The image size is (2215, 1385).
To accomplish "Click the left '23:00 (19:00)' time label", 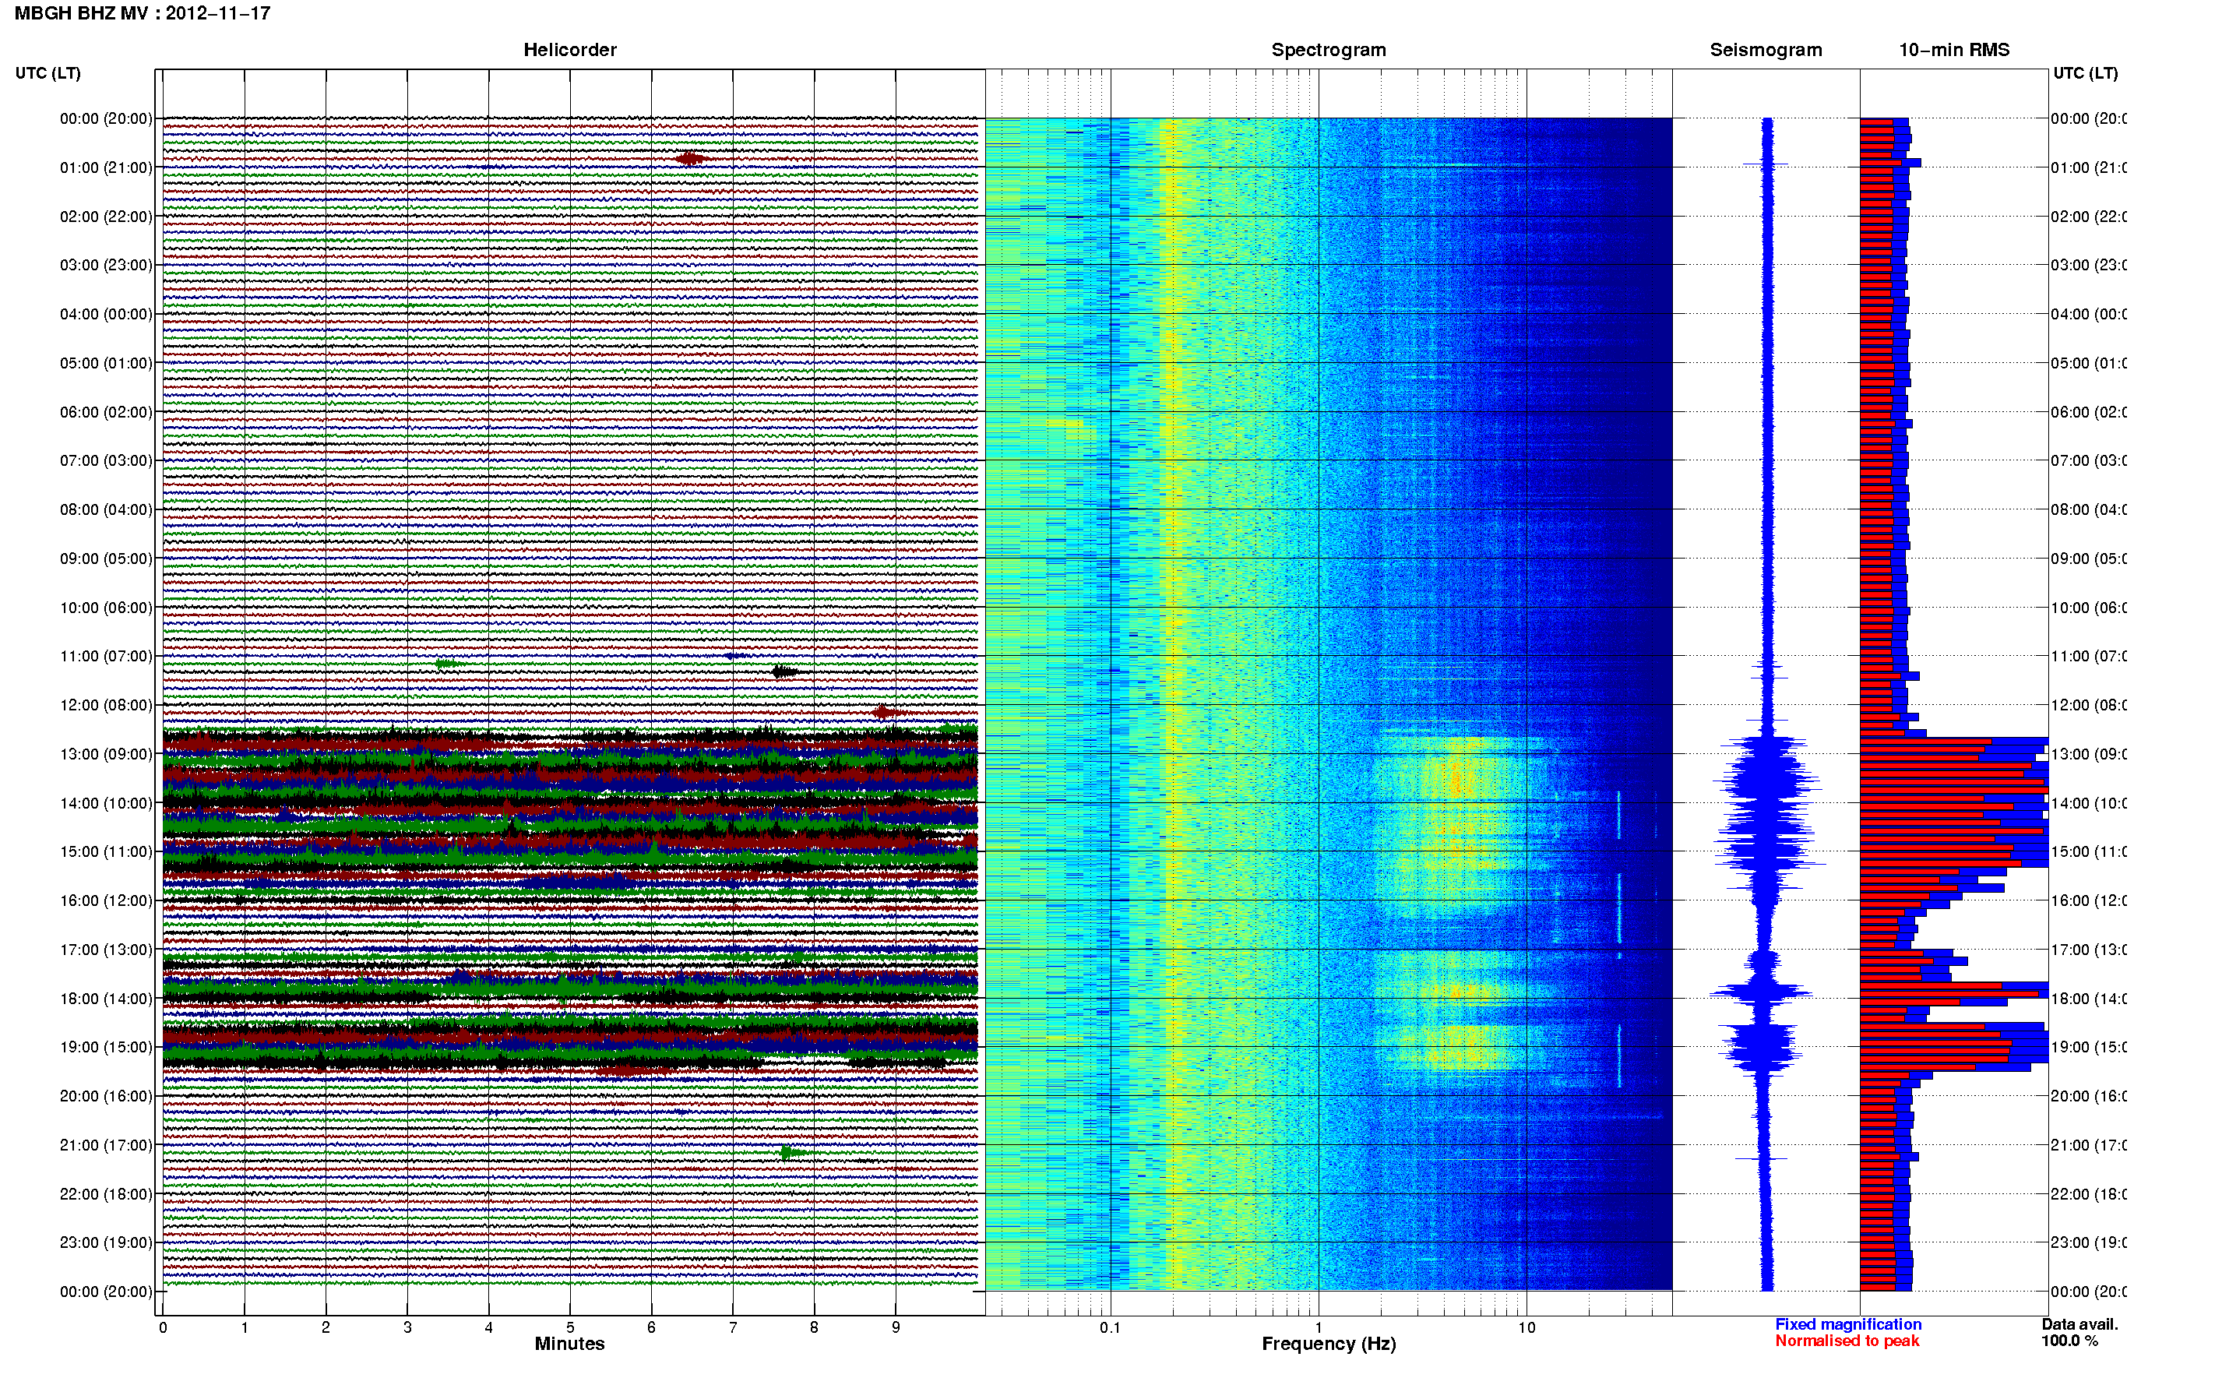I will 106,1242.
